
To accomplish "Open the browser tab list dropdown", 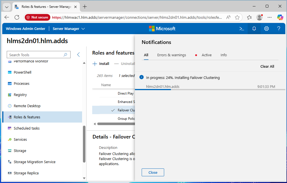I will coord(7,7).
